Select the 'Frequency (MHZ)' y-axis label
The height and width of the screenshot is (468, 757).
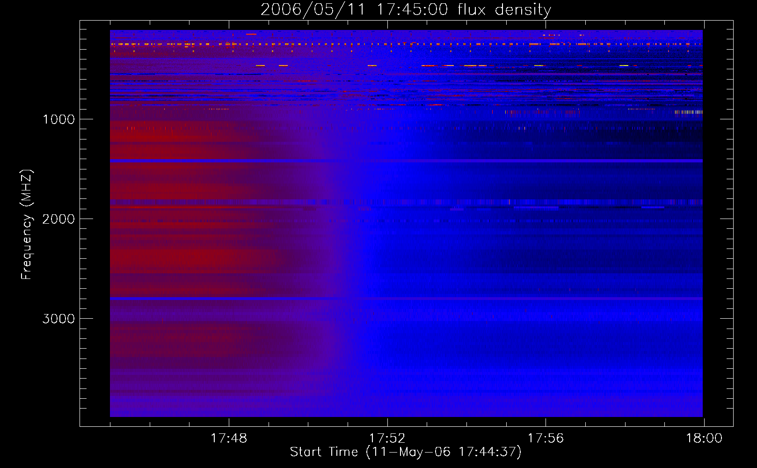click(27, 225)
